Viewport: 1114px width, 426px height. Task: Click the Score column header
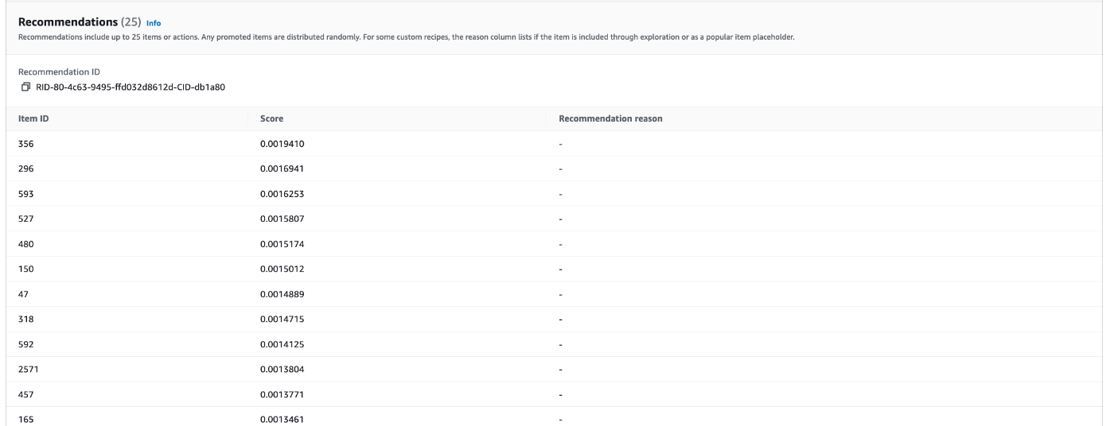tap(271, 119)
